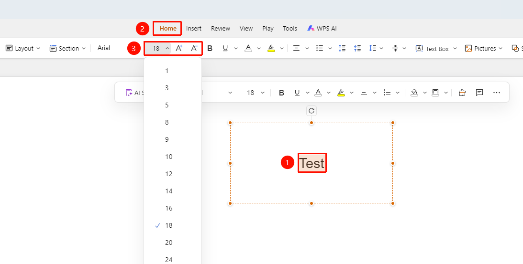Open floating toolbar shape fill dropdown arrow
Image resolution: width=523 pixels, height=264 pixels.
424,93
